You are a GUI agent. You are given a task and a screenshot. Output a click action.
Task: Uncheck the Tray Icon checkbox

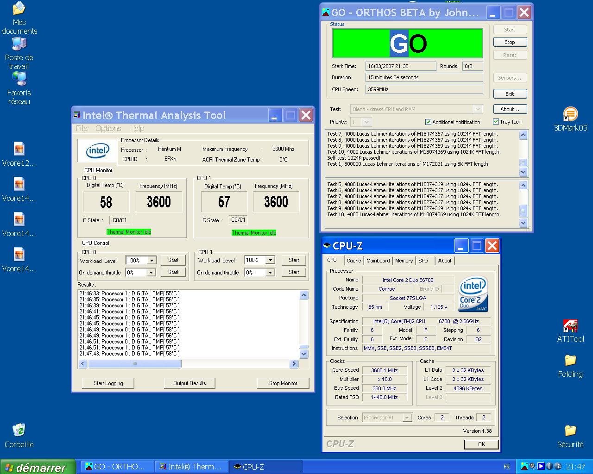pos(496,122)
